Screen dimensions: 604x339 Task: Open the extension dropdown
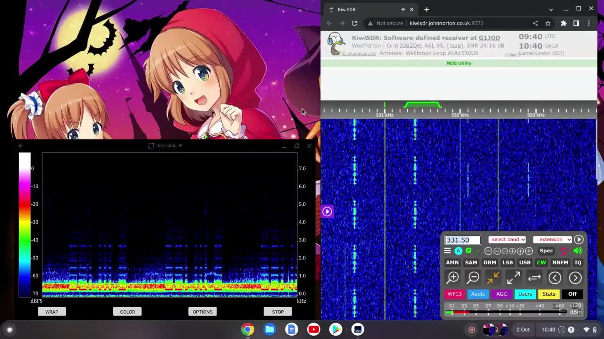tap(553, 240)
